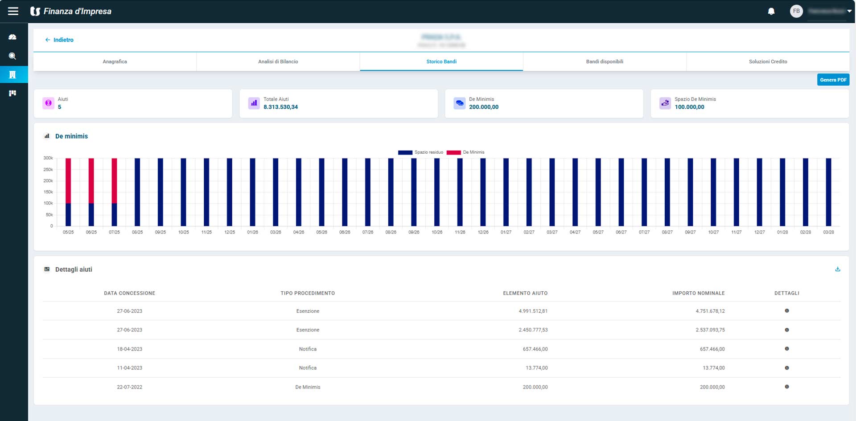
Task: Click the Aiuti card icon
Action: (48, 103)
